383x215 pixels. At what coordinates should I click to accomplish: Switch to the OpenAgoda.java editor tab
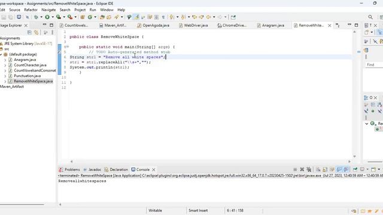153,25
